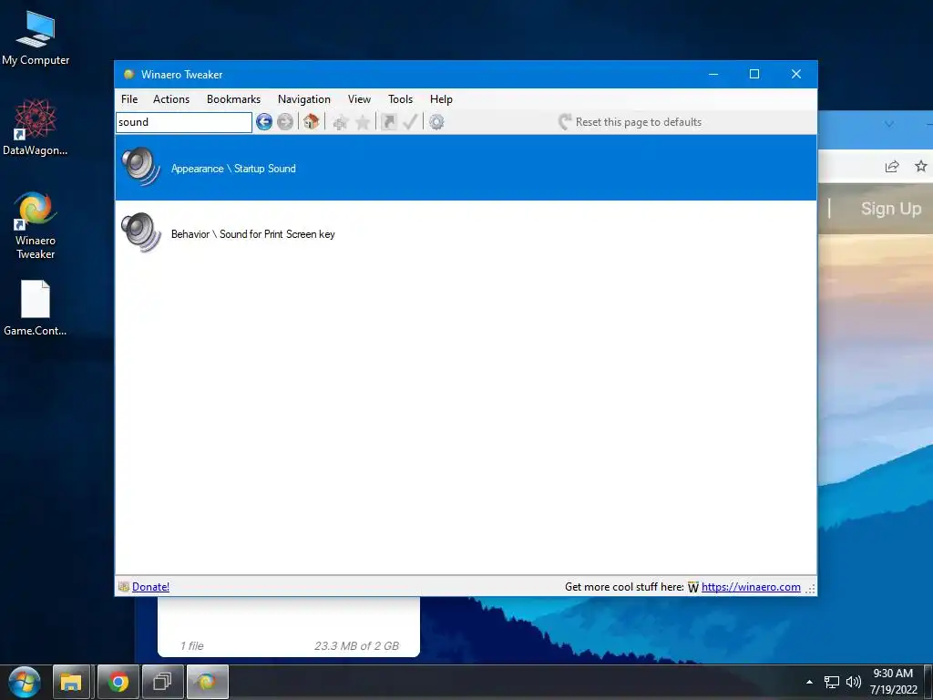Click the taskbar clock 9:30 AM

coord(893,682)
